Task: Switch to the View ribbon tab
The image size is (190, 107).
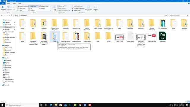Action: click(20, 4)
